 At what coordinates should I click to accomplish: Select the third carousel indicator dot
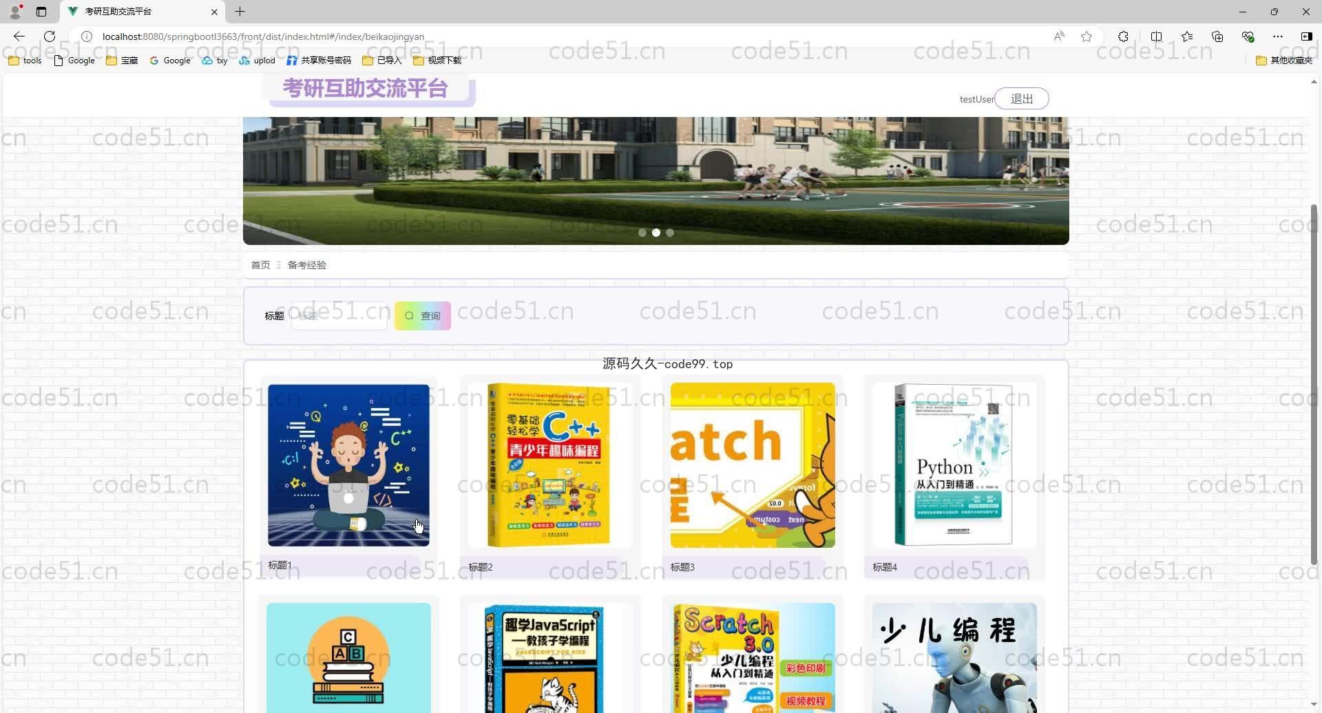[670, 233]
